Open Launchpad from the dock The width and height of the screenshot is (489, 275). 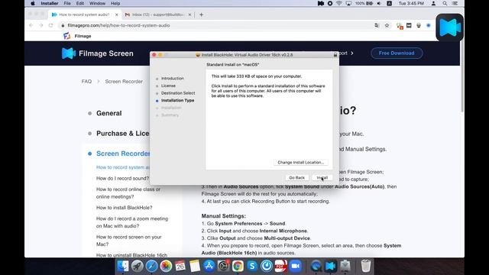138,266
